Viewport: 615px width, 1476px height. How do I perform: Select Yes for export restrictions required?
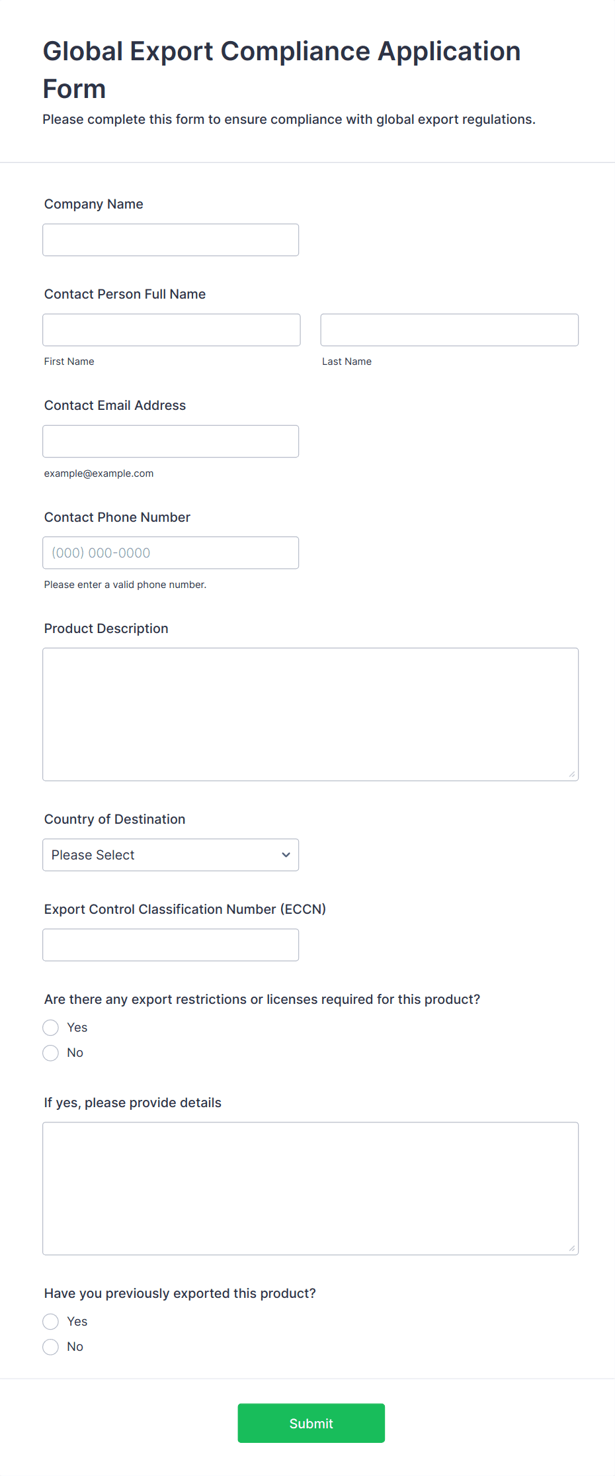tap(51, 1028)
